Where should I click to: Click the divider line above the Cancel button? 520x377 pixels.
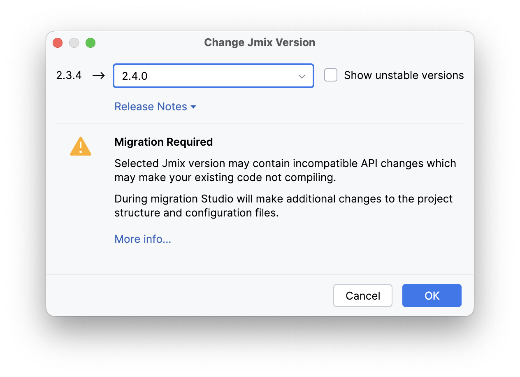pyautogui.click(x=260, y=274)
